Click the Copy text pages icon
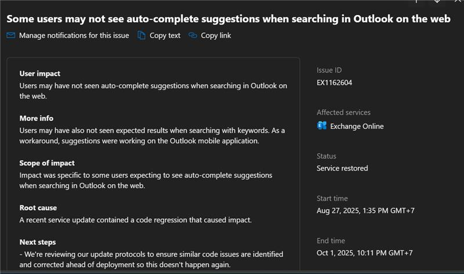464x274 pixels. pos(142,35)
